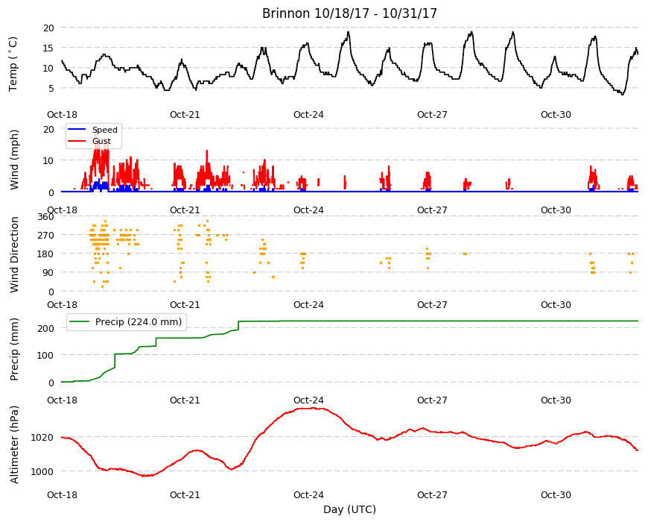Click the Oct-21 tick under the wind direction plot
Viewport: 648px width, 522px height.
tap(185, 305)
